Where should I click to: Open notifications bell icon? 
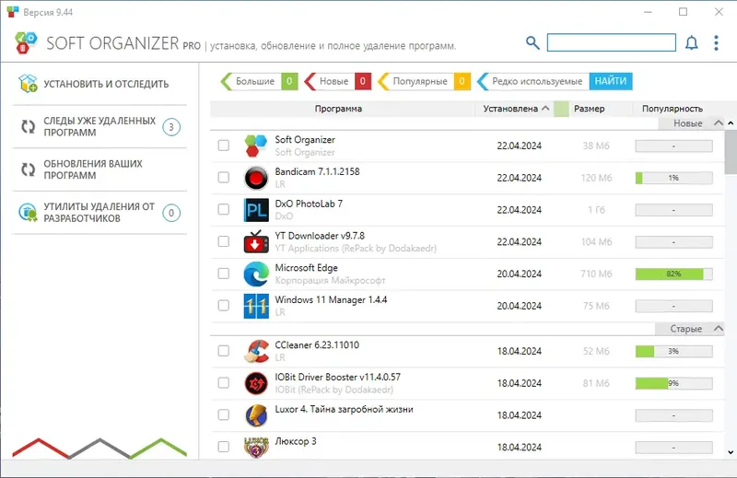pos(692,42)
